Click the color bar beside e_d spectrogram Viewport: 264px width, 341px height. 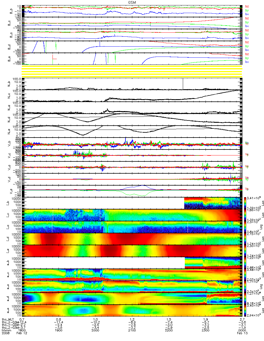[245, 298]
